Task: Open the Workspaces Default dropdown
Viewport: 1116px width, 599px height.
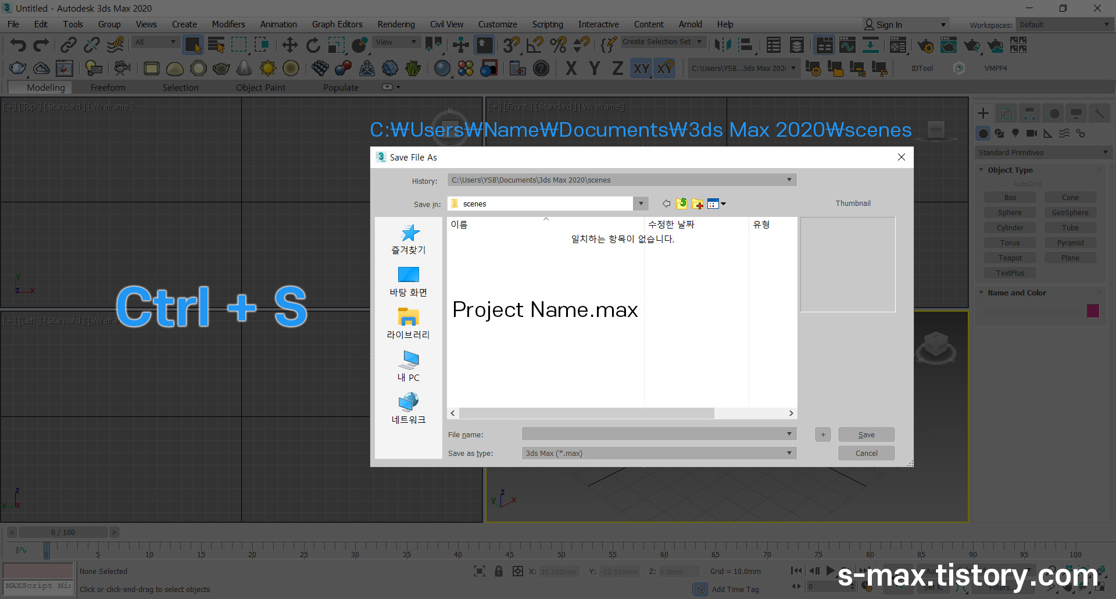Action: [1064, 24]
